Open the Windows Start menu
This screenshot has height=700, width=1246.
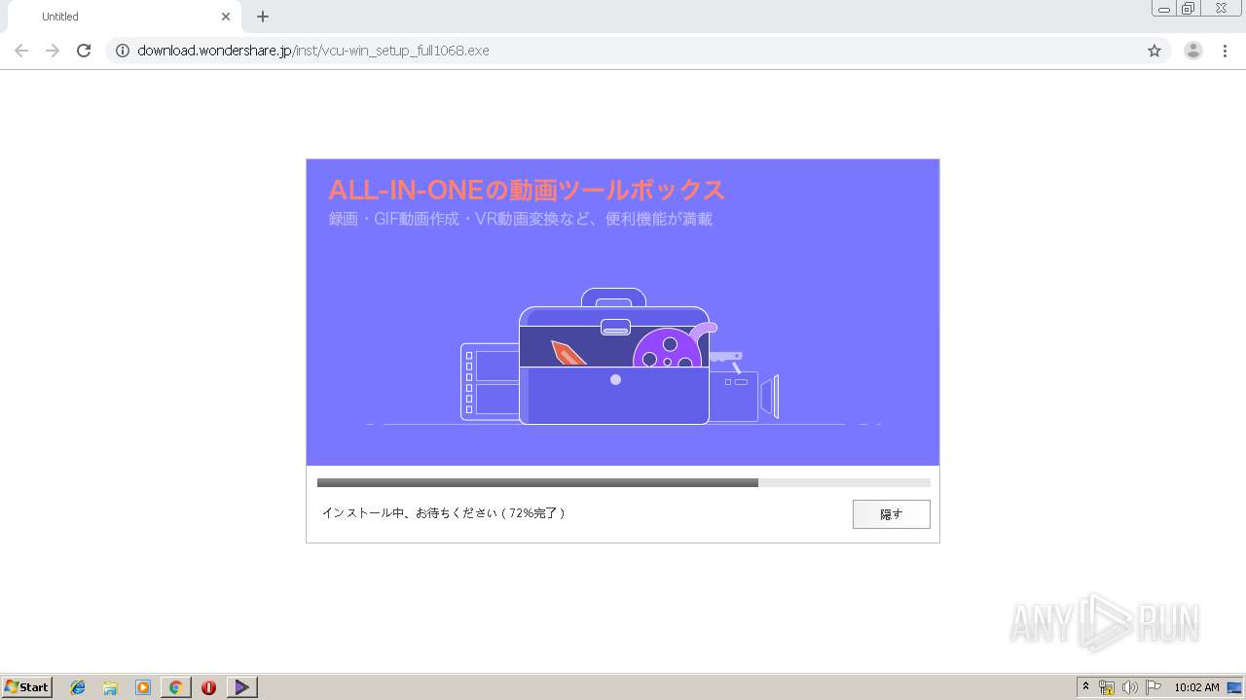[x=27, y=686]
